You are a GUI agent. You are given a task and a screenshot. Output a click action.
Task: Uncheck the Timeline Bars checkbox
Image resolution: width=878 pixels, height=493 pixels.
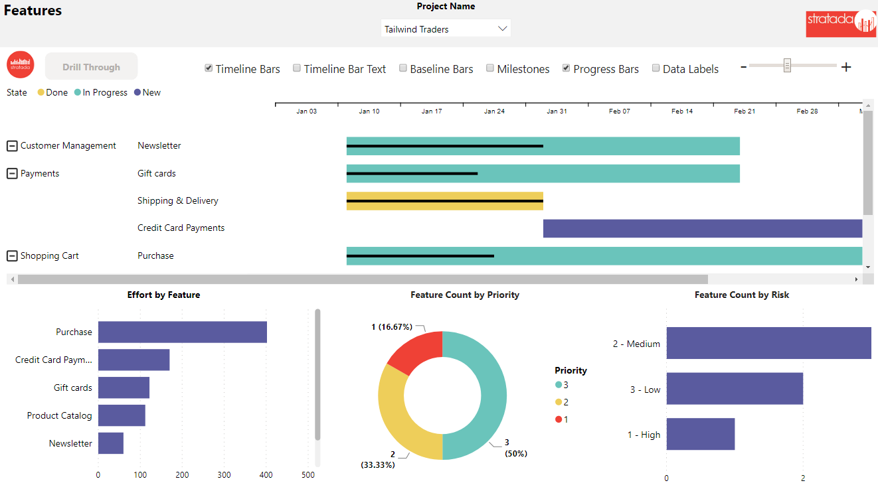pyautogui.click(x=209, y=68)
